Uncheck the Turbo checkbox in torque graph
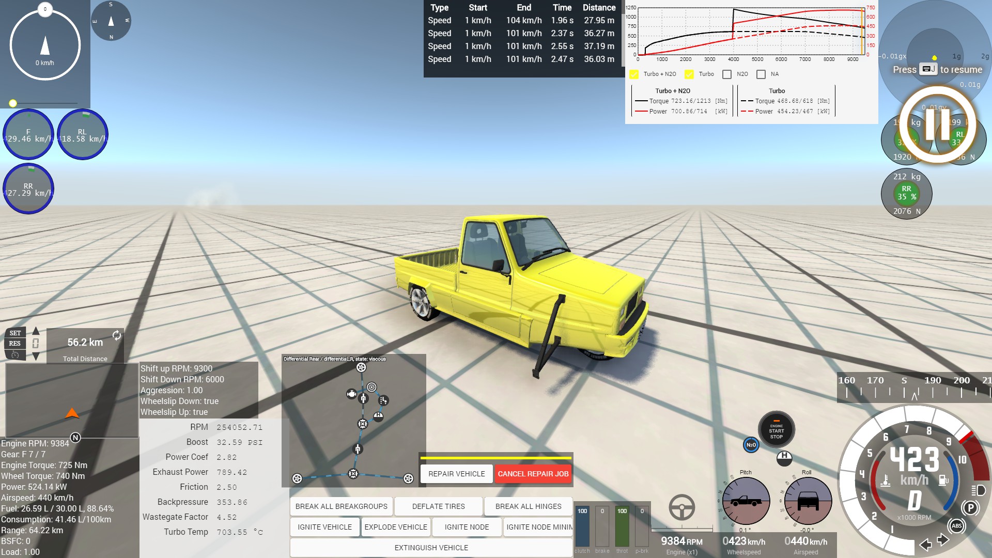 [689, 74]
